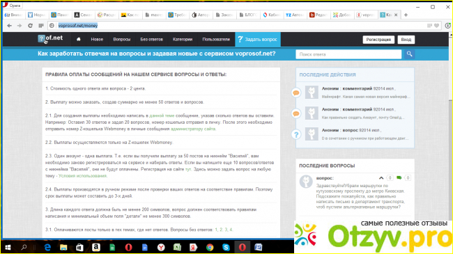Go to the Пользователи section
The width and height of the screenshot is (453, 254).
click(x=216, y=39)
